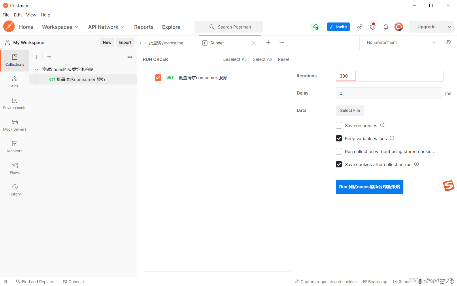Enable the Save responses checkbox

click(339, 125)
